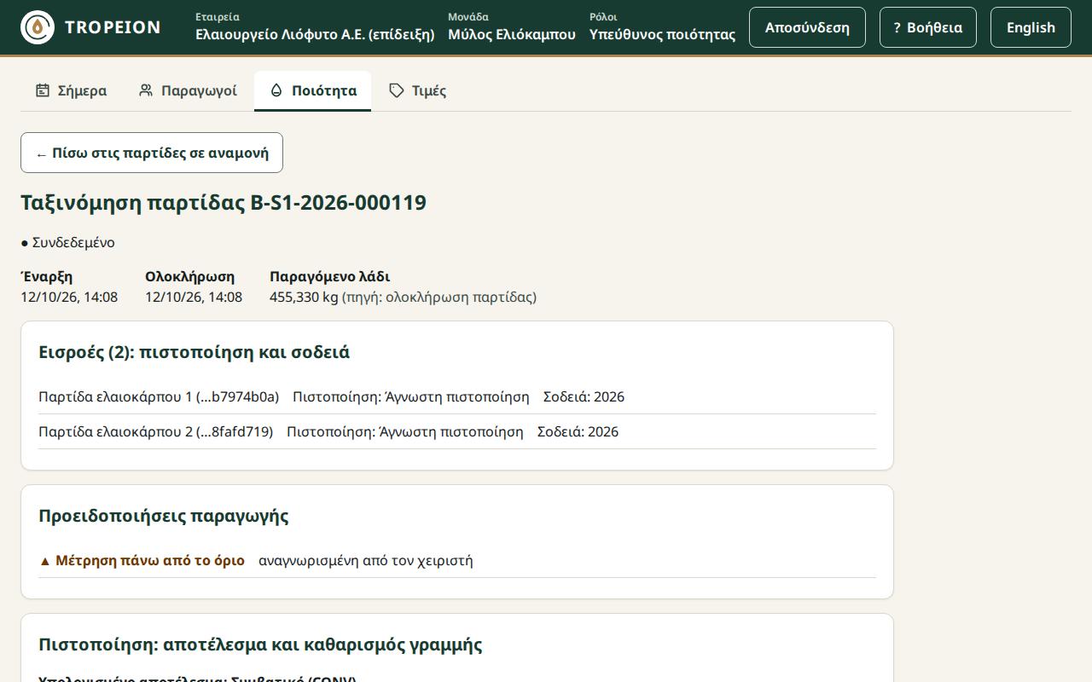Image resolution: width=1092 pixels, height=682 pixels.
Task: Click Πιστοποίηση: Άγνωστη πιστοποίηση in batch 2 row
Action: point(405,432)
